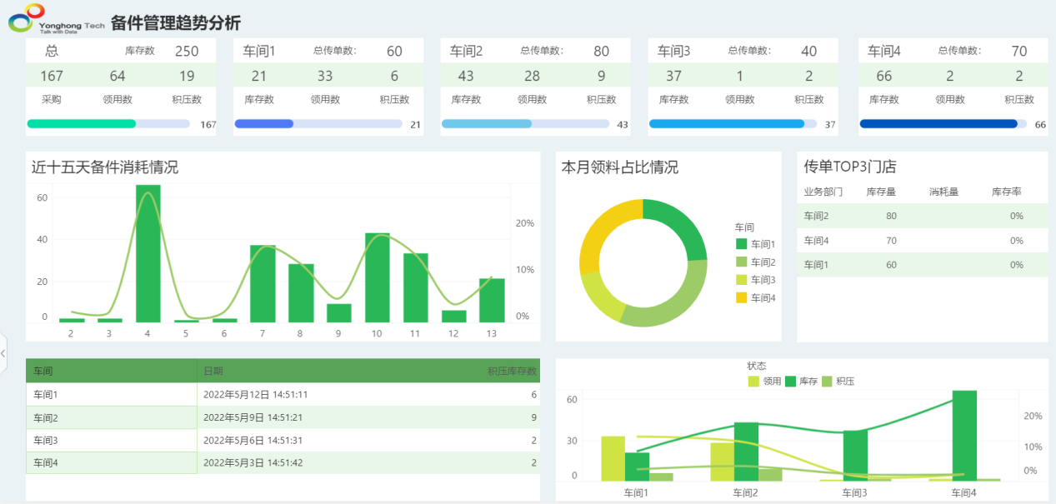Toggle the 积压 series in the 状态 legend
This screenshot has width=1056, height=504.
point(838,381)
